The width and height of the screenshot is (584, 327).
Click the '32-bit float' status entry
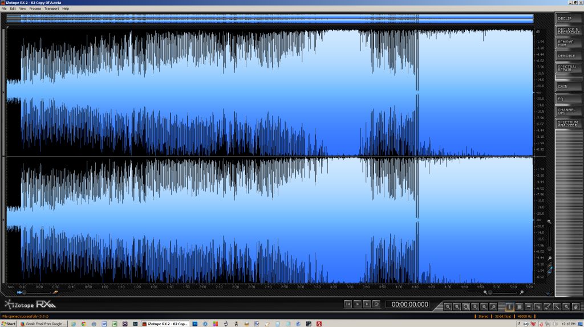503,316
